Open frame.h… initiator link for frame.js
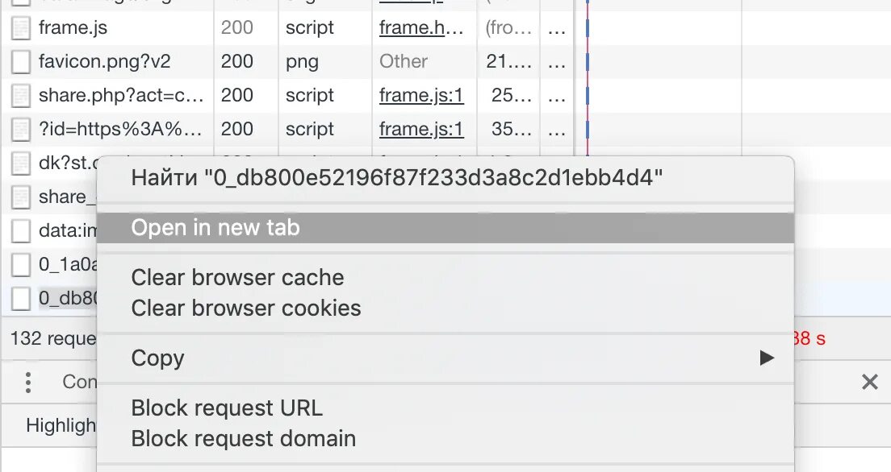891x472 pixels. point(421,27)
